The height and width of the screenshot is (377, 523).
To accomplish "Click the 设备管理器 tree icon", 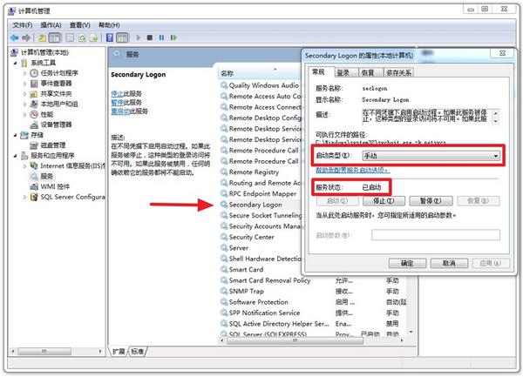I will [x=34, y=125].
